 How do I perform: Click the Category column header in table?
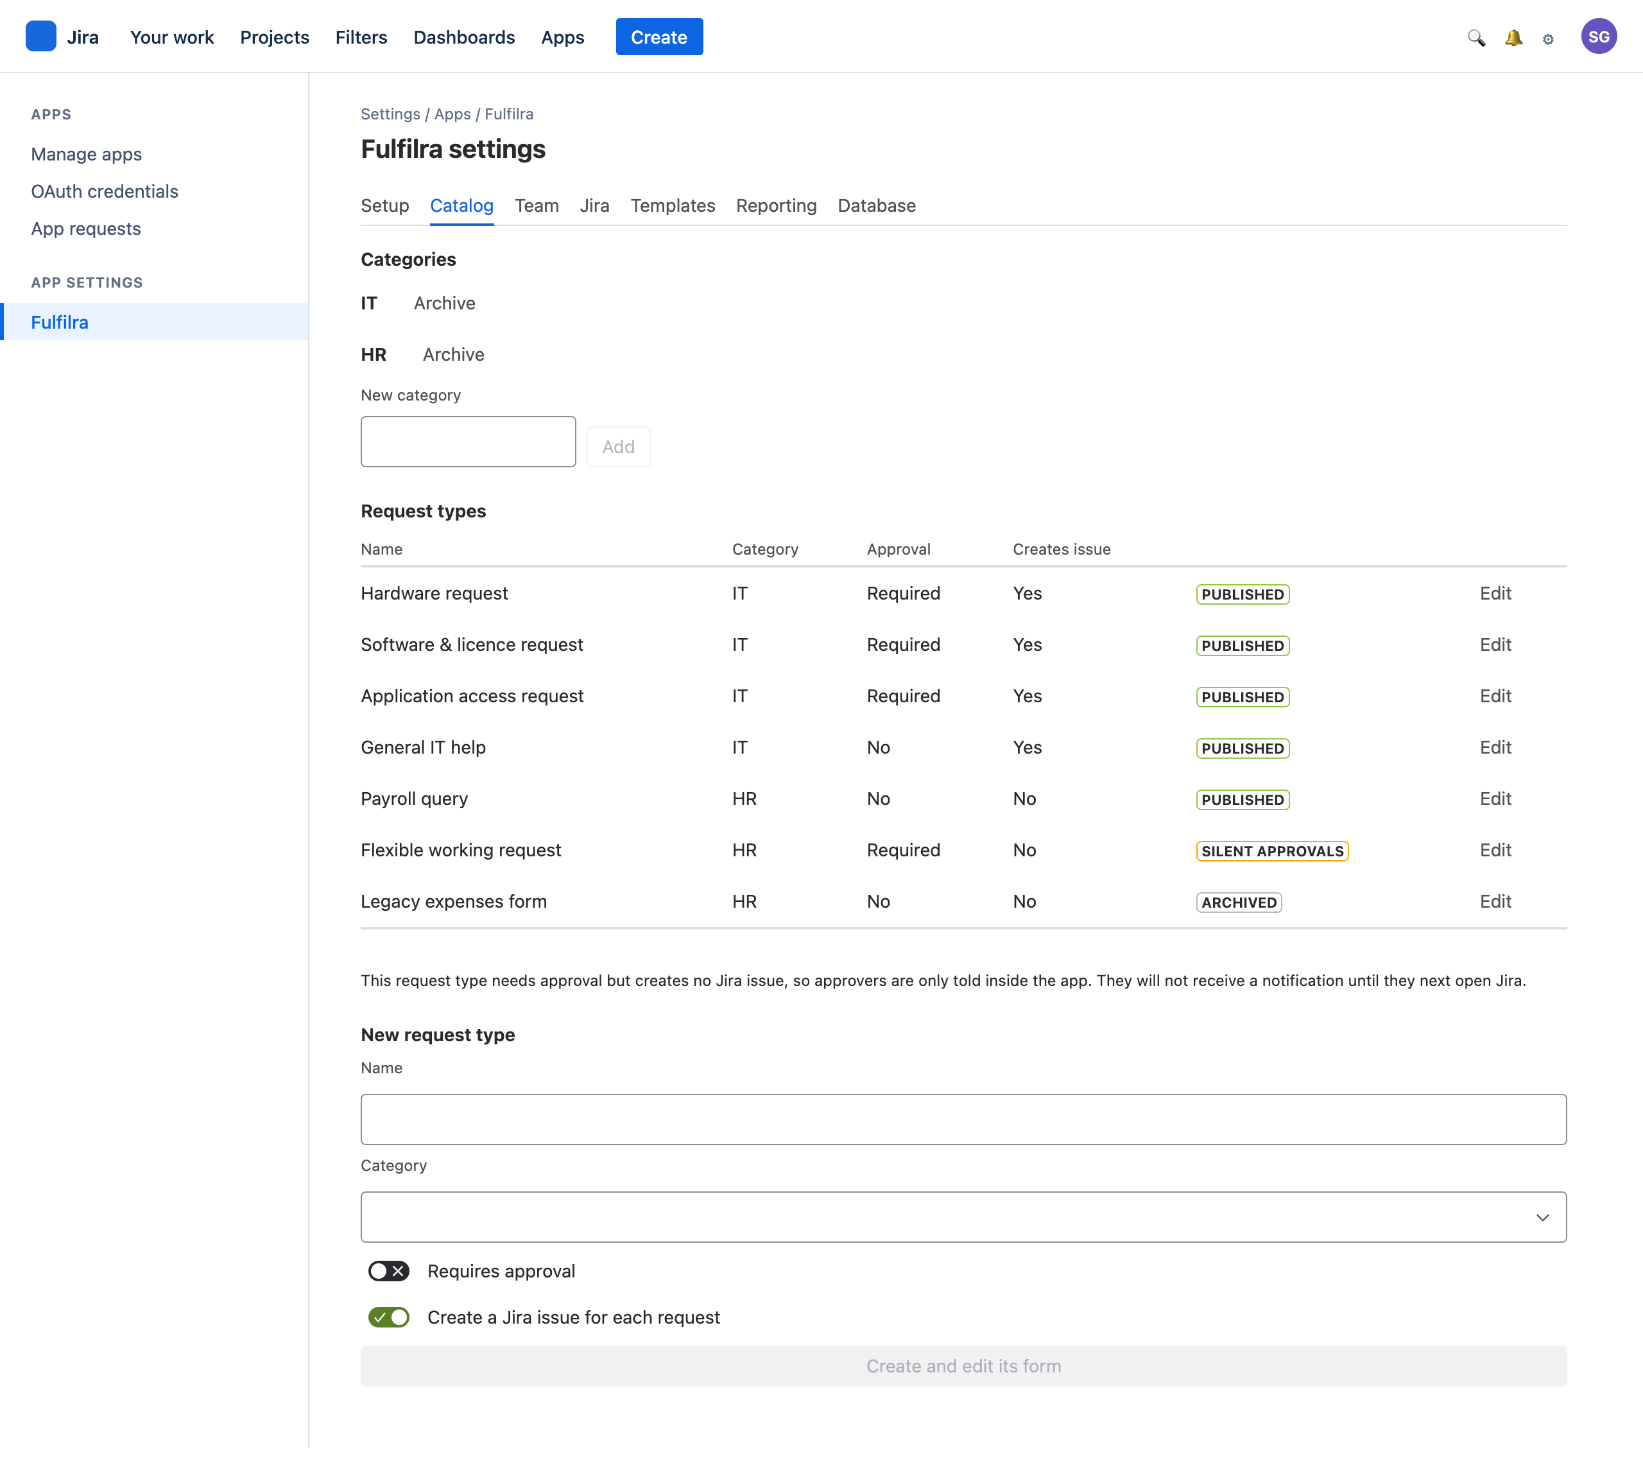click(x=766, y=549)
